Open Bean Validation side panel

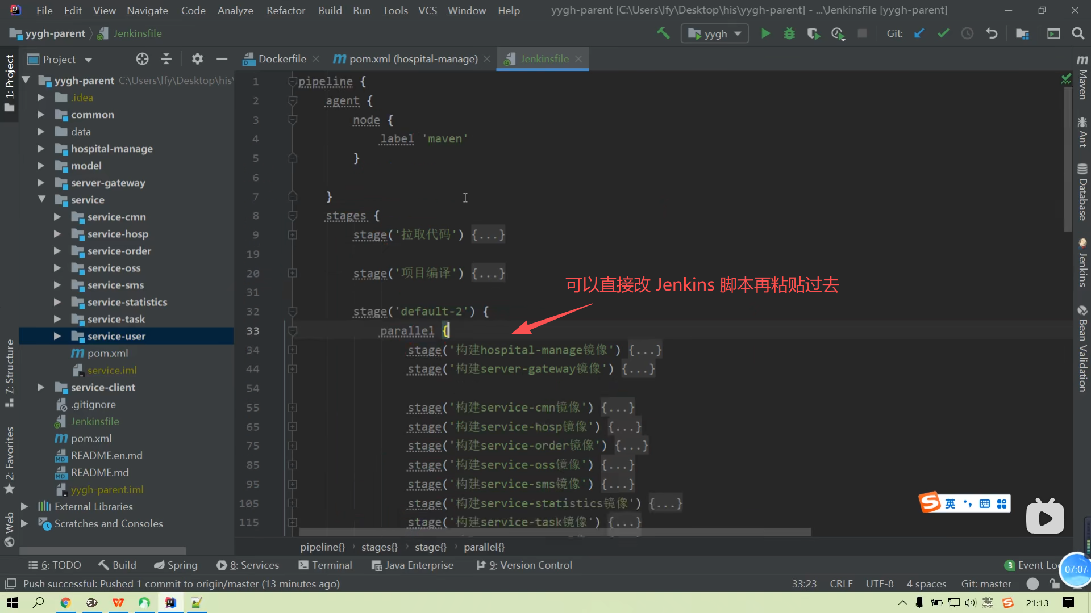point(1082,349)
